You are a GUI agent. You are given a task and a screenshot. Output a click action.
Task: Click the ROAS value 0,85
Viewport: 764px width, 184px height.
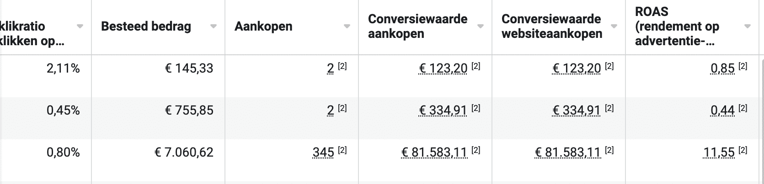point(722,68)
